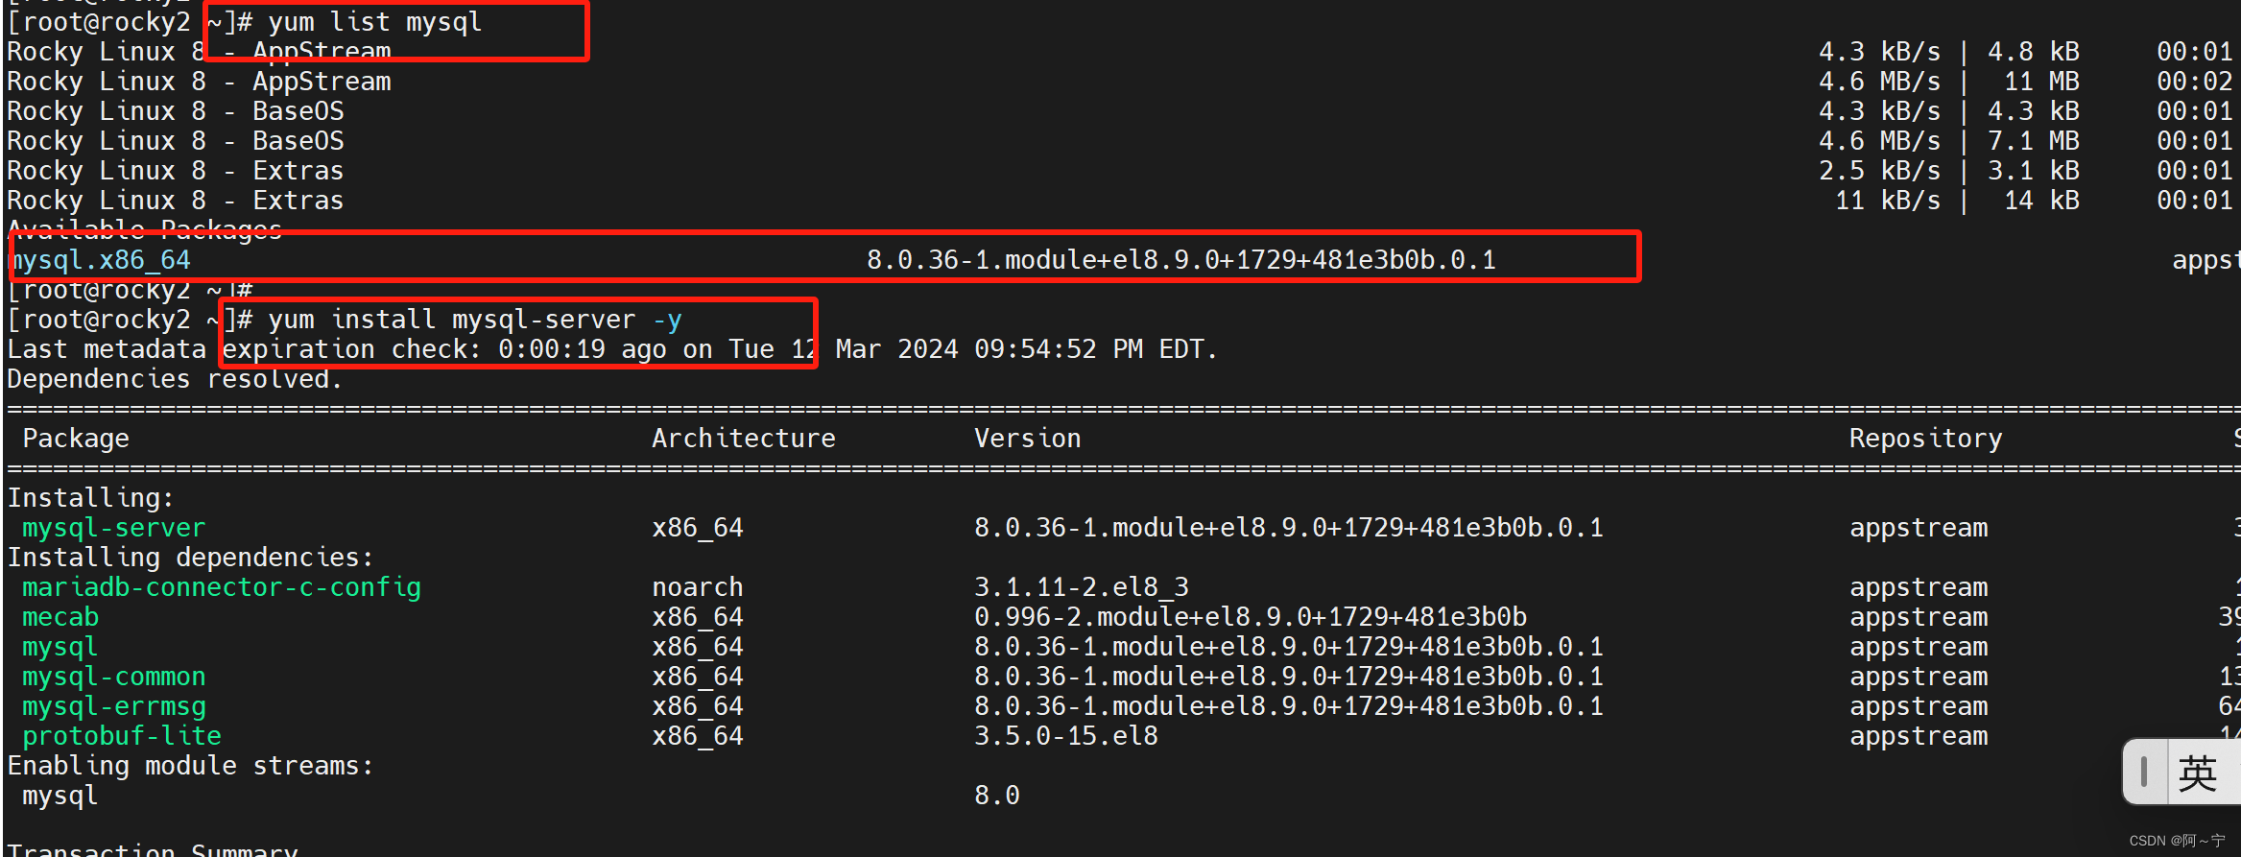Click the Extras row showing 14 kB
Viewport: 2241px width, 857px height.
pos(1120,201)
